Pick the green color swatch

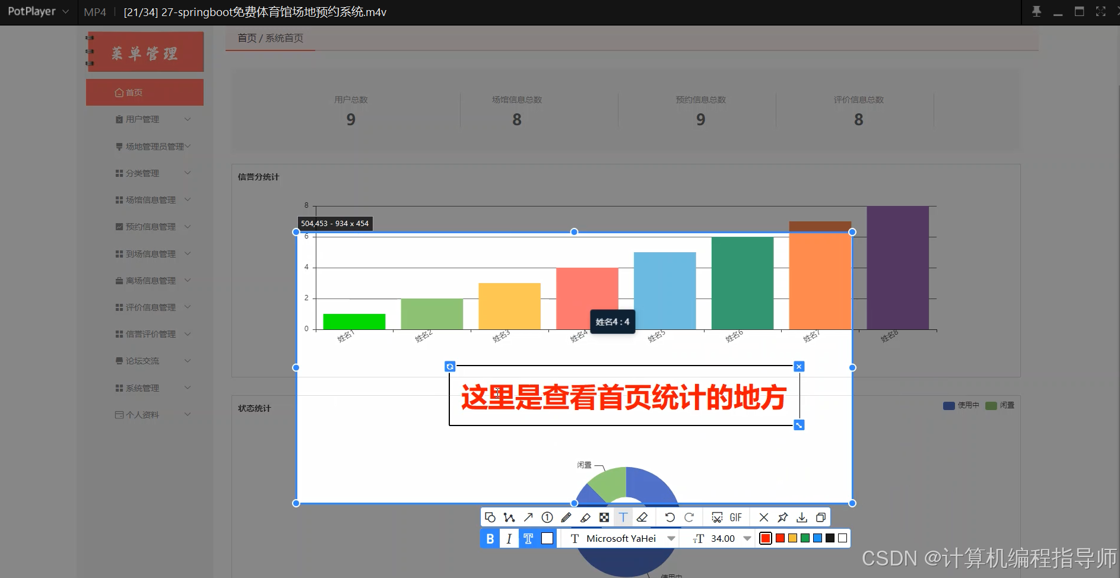point(805,538)
